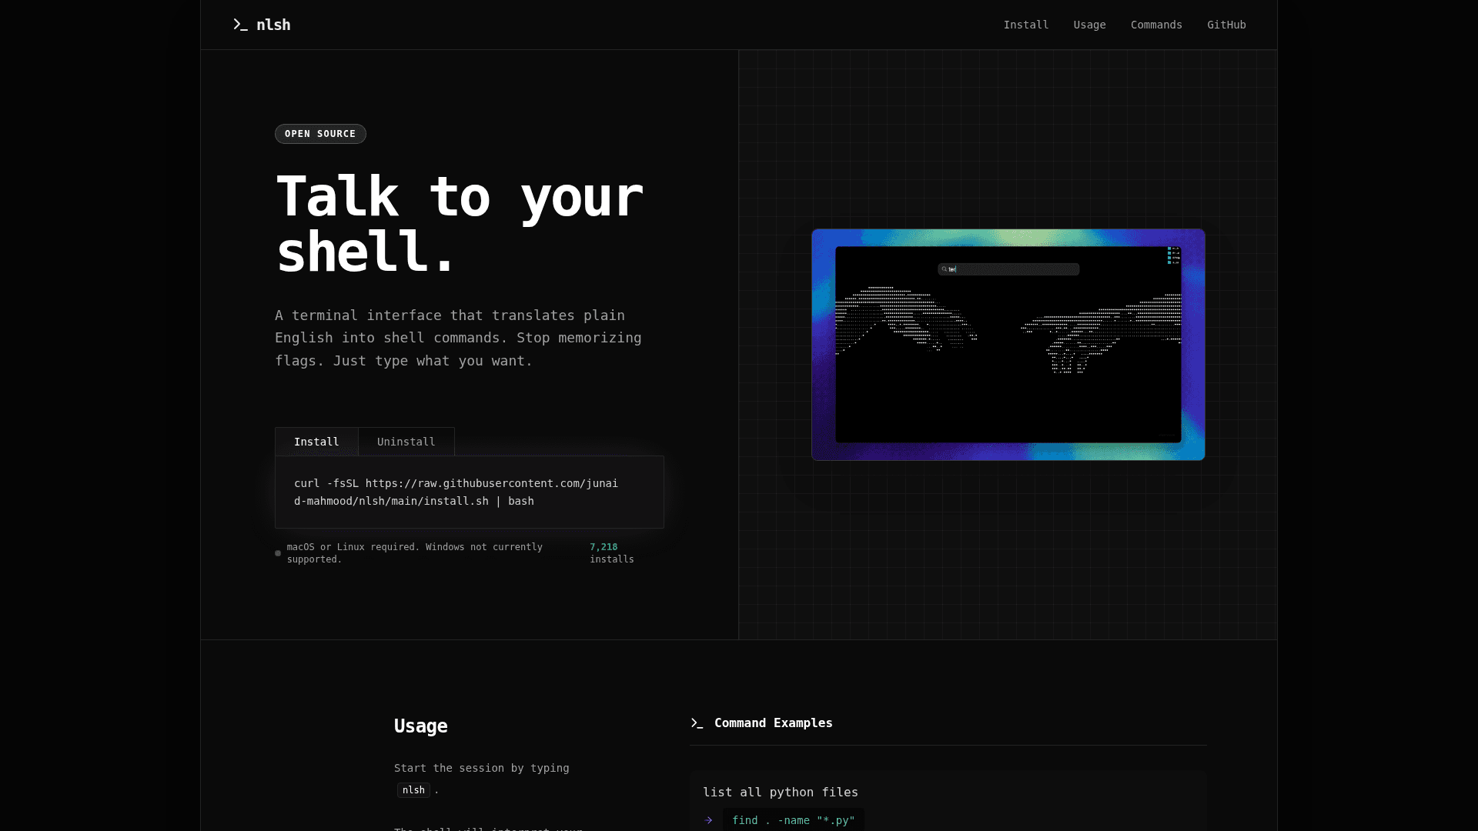
Task: Click the nlsh brand name text
Action: [273, 25]
